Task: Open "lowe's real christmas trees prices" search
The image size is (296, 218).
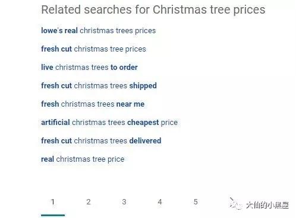Action: coord(98,31)
